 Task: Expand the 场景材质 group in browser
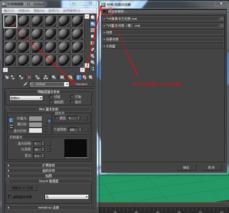coord(163,39)
